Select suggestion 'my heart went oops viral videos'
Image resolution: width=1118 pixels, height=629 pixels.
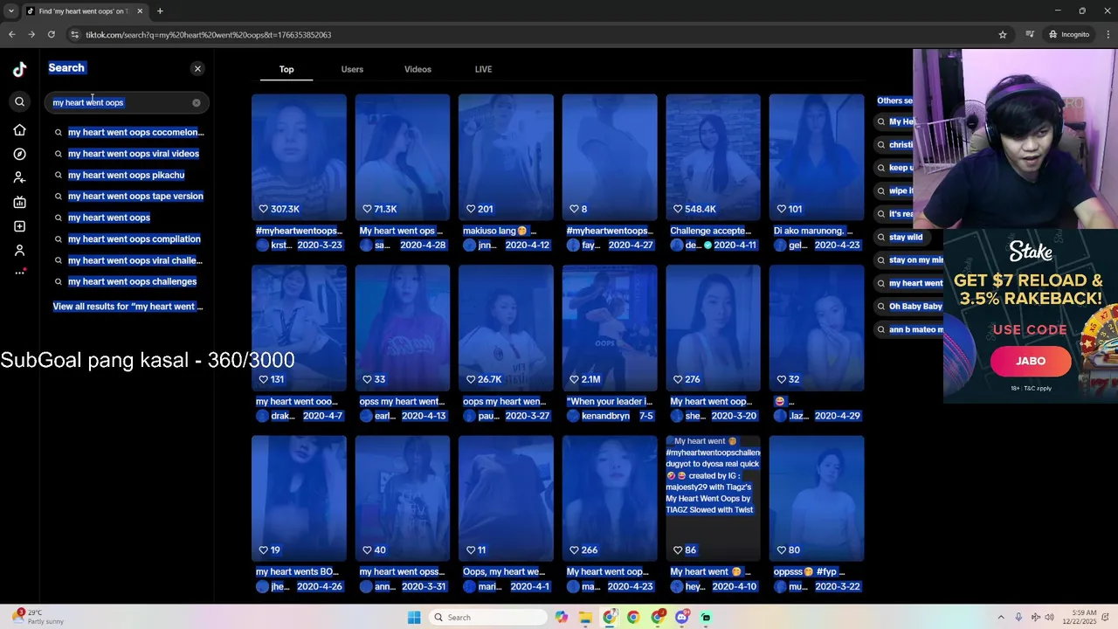[x=127, y=154]
